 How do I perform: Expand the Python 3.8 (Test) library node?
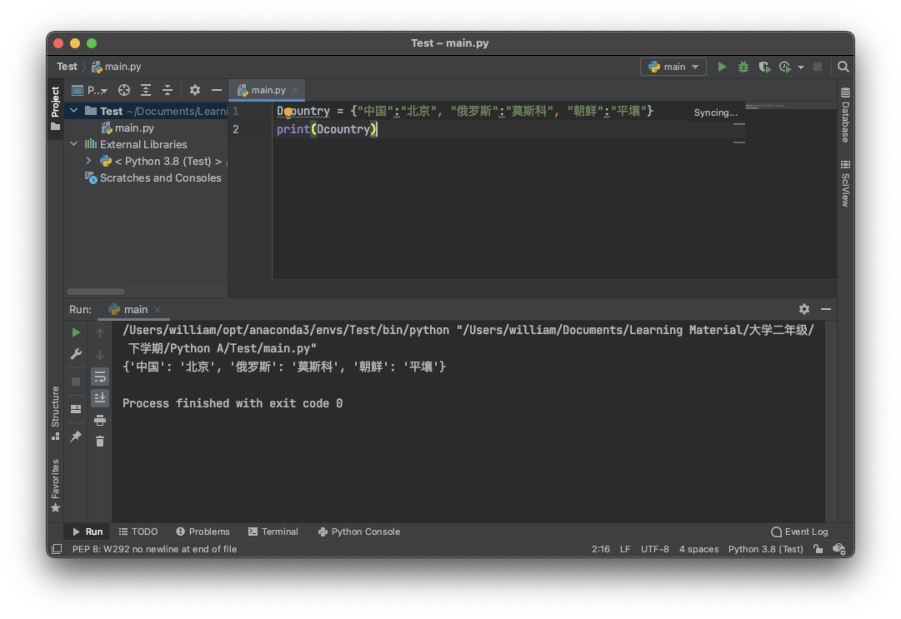point(88,161)
